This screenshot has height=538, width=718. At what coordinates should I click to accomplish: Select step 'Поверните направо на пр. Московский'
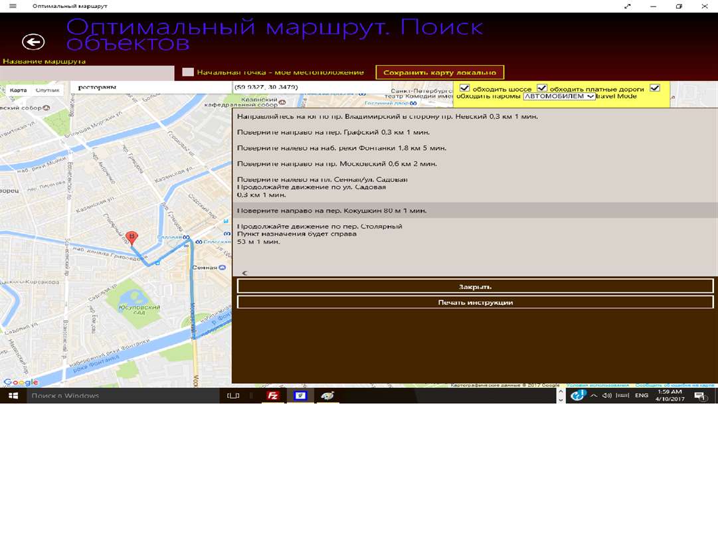pos(475,163)
